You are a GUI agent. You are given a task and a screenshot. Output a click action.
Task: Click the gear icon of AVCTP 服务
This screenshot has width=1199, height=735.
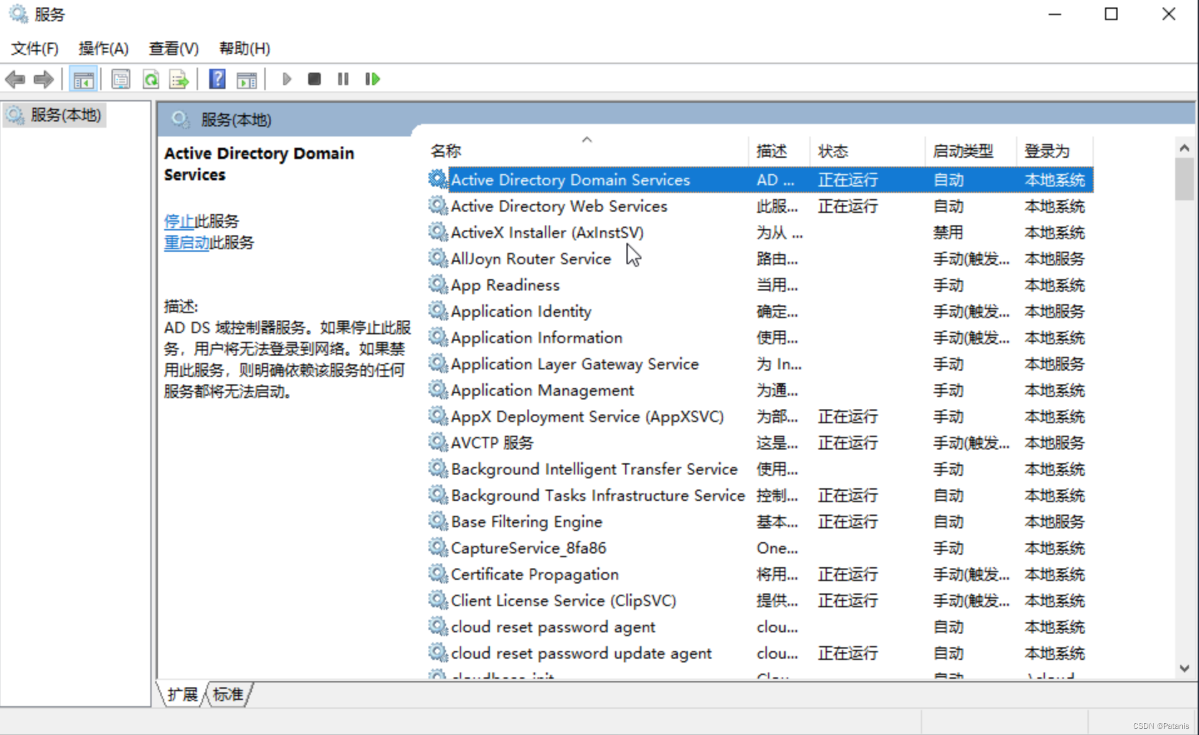[x=438, y=442]
